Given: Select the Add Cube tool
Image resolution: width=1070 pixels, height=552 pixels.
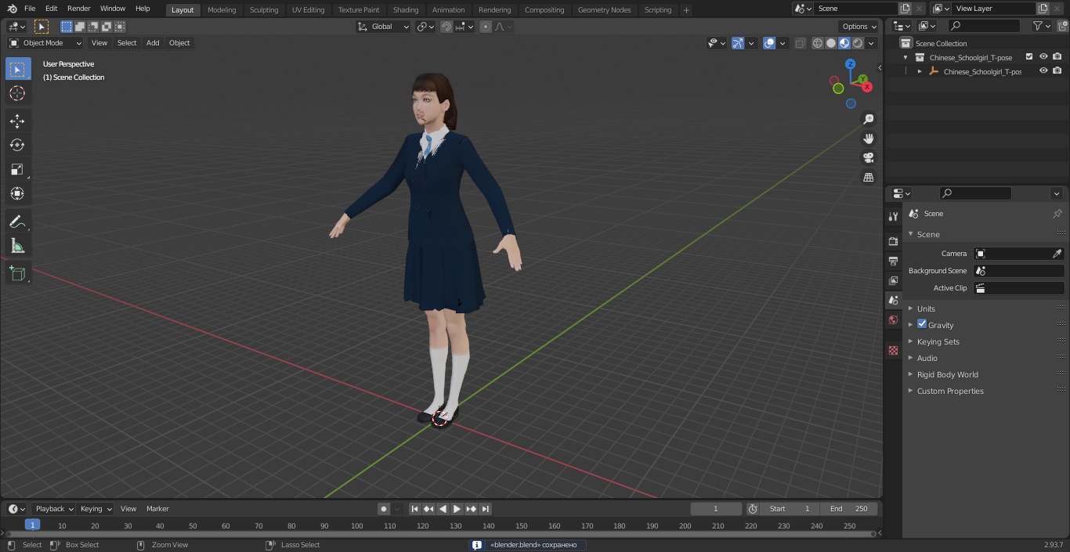Looking at the screenshot, I should coord(17,273).
